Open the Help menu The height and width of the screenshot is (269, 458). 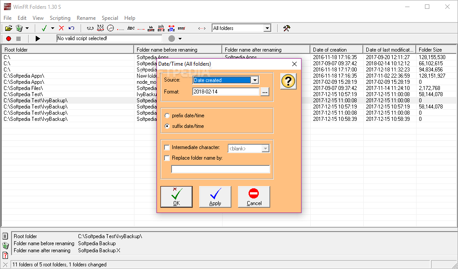130,18
